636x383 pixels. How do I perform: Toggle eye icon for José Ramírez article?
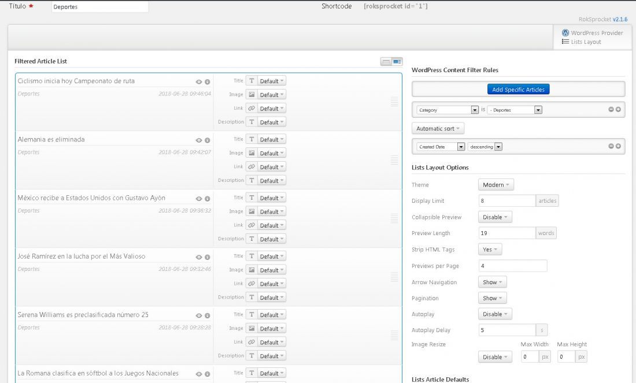[x=199, y=257]
